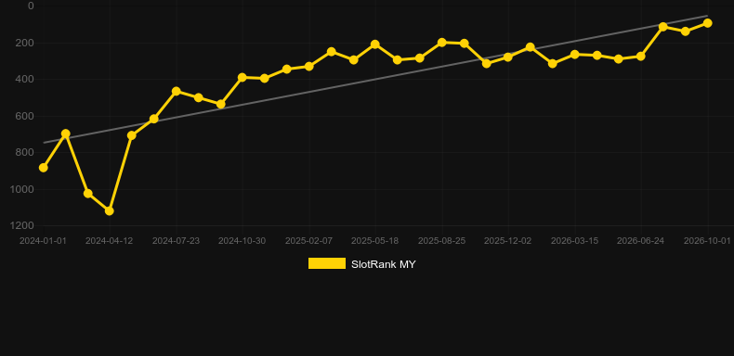Click the 2026-10-01 axis date label

(707, 241)
